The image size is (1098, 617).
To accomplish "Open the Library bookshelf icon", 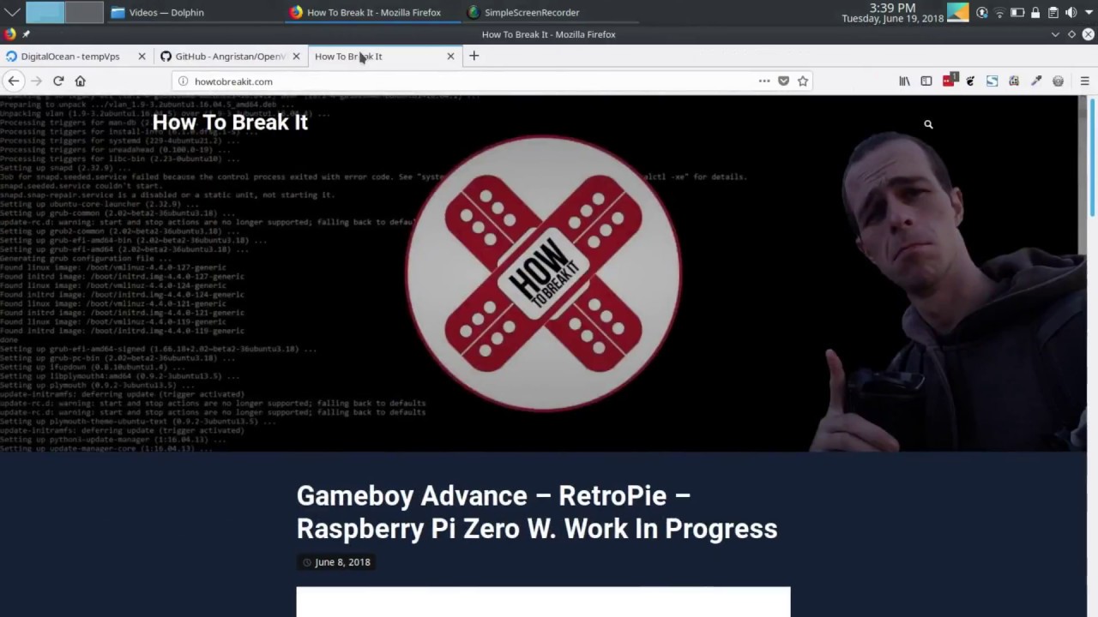I will (904, 81).
